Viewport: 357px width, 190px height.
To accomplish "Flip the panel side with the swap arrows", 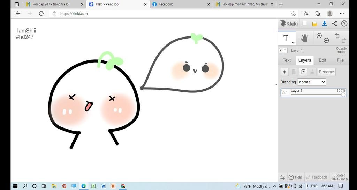I will [x=282, y=177].
